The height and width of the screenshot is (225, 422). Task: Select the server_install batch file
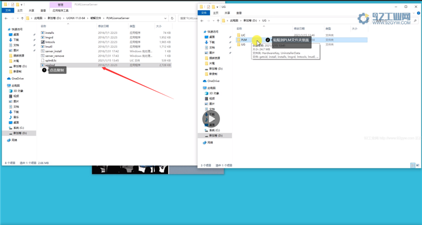106,51
